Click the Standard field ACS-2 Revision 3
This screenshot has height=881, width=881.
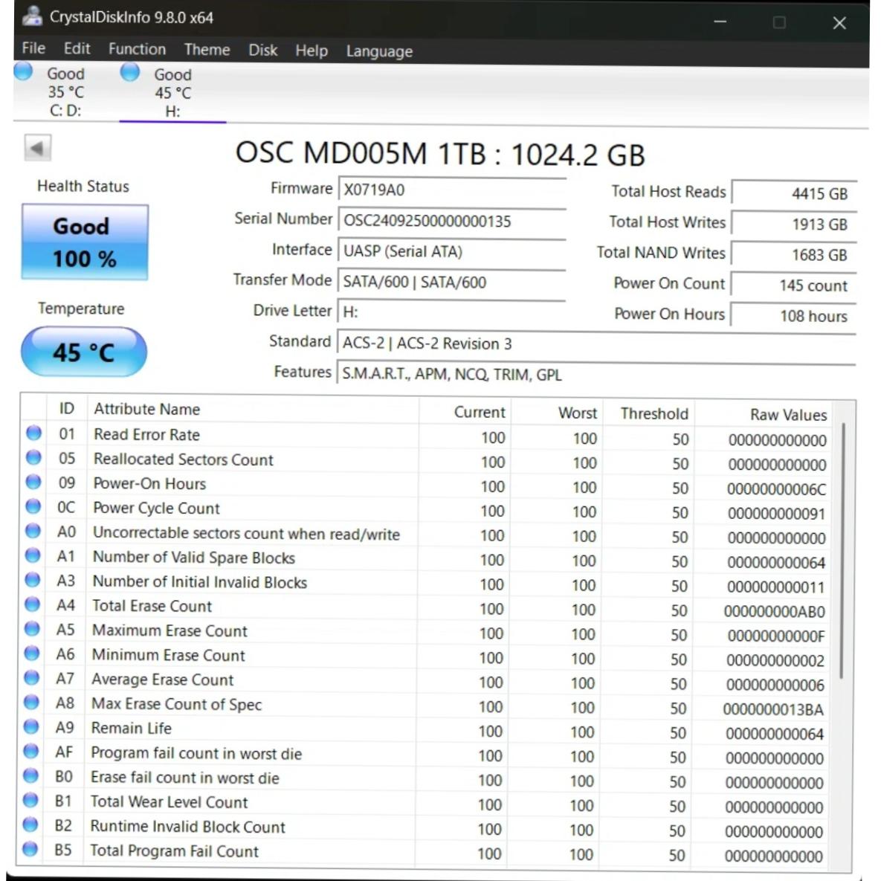coord(596,343)
